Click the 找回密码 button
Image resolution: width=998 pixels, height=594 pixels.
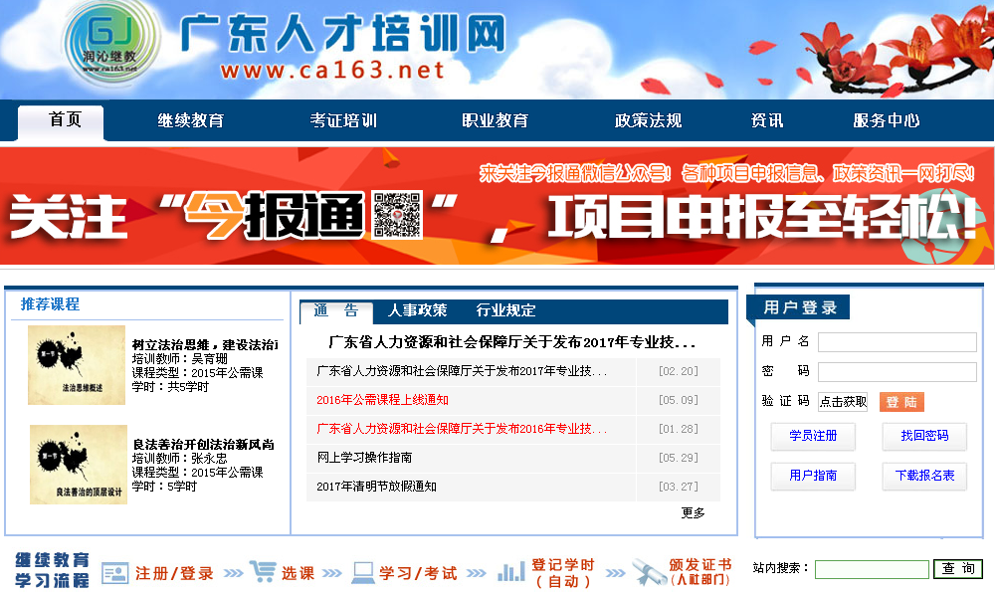click(x=924, y=436)
